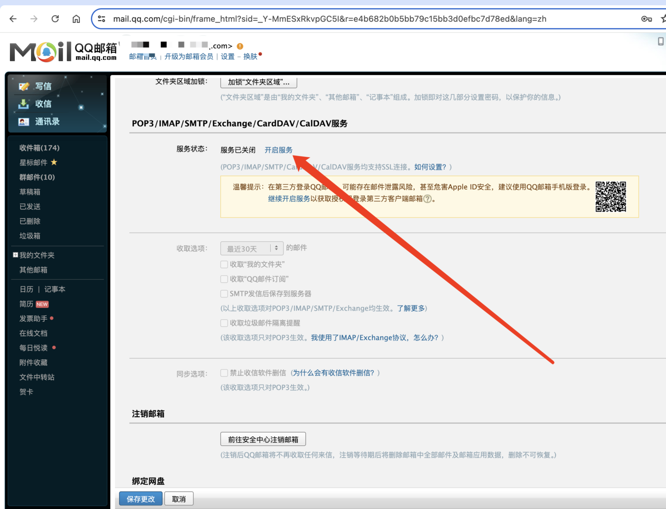666x509 pixels.
Task: Check SMTP发信后保存到服务器 option
Action: 224,293
